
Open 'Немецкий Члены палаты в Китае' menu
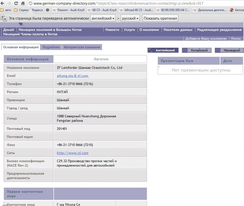[x=30, y=34]
